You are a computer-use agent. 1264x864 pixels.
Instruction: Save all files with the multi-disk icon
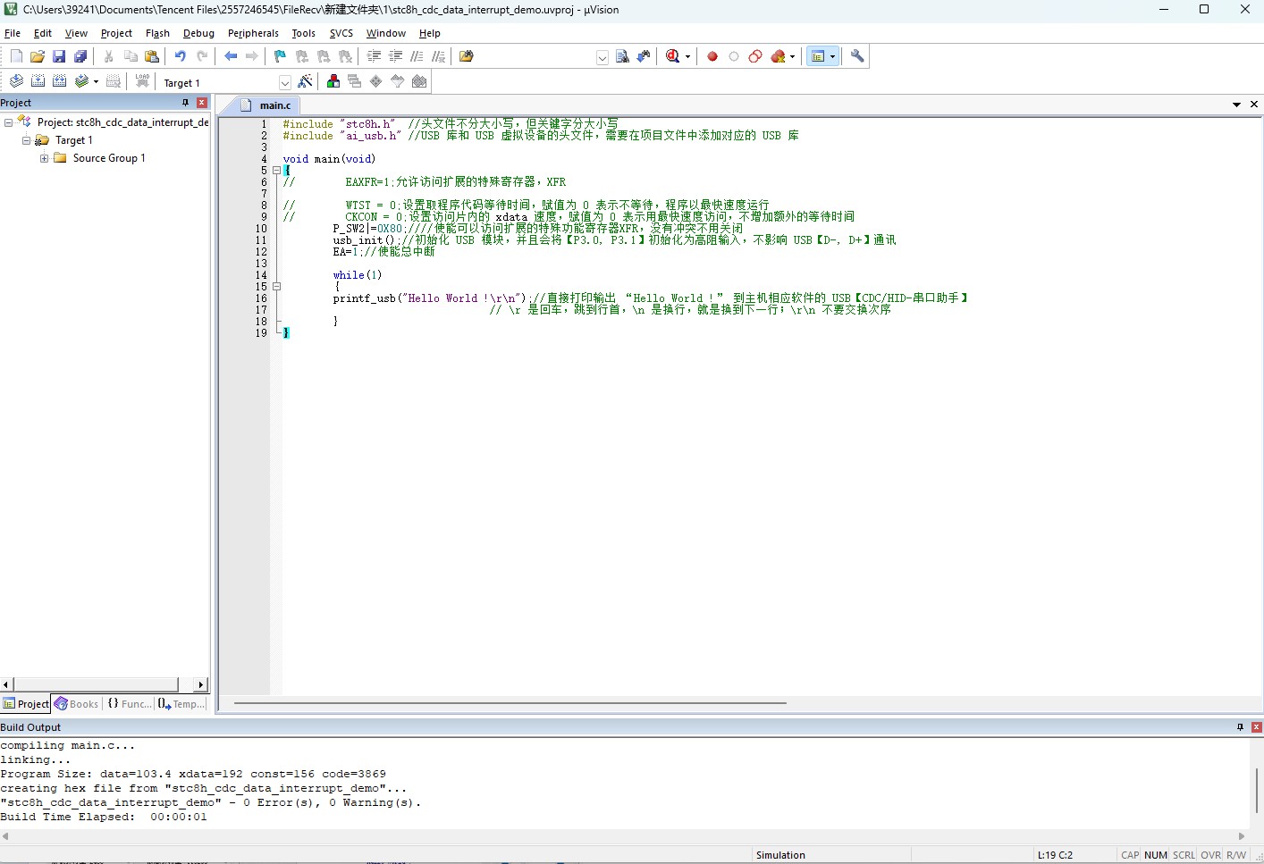click(80, 56)
